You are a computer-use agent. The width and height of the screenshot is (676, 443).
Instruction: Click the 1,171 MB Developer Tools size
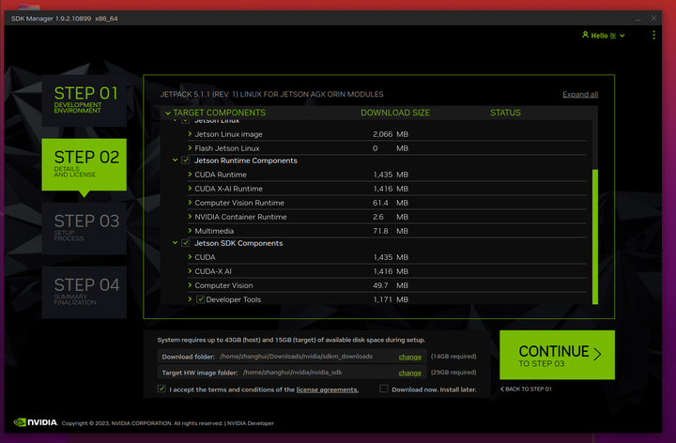(391, 299)
